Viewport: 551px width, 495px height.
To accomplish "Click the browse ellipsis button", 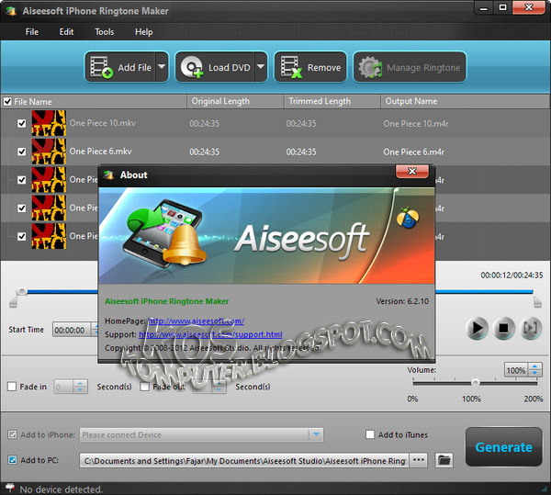I will [x=419, y=460].
